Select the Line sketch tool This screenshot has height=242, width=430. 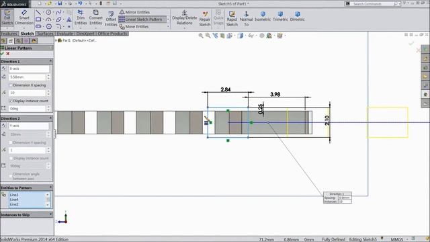click(38, 12)
